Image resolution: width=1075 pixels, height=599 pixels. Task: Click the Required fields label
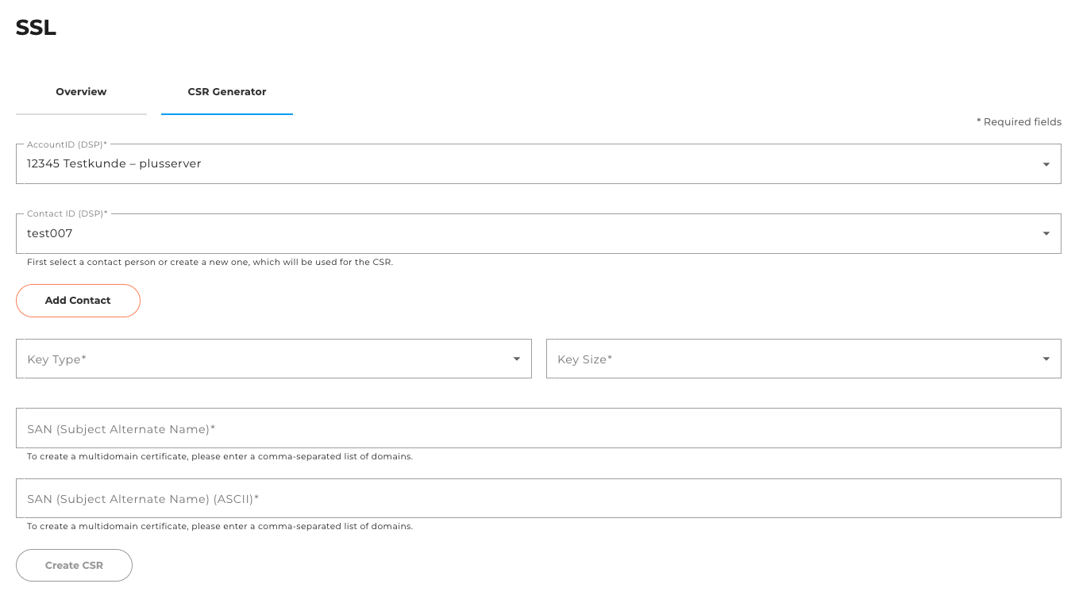point(1019,121)
